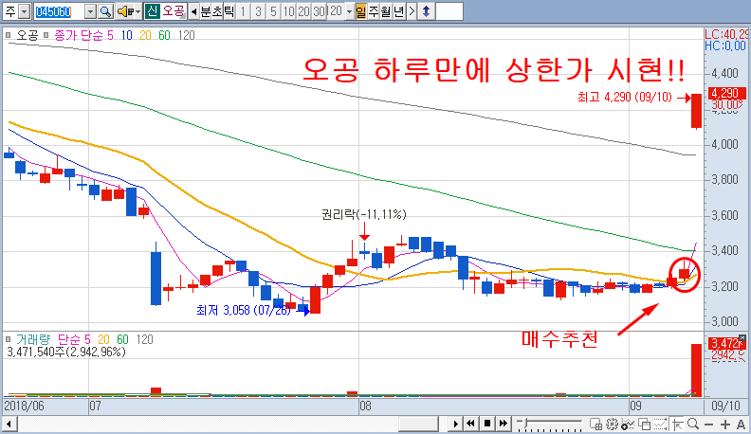Select the 초 (second) chart period

click(217, 11)
